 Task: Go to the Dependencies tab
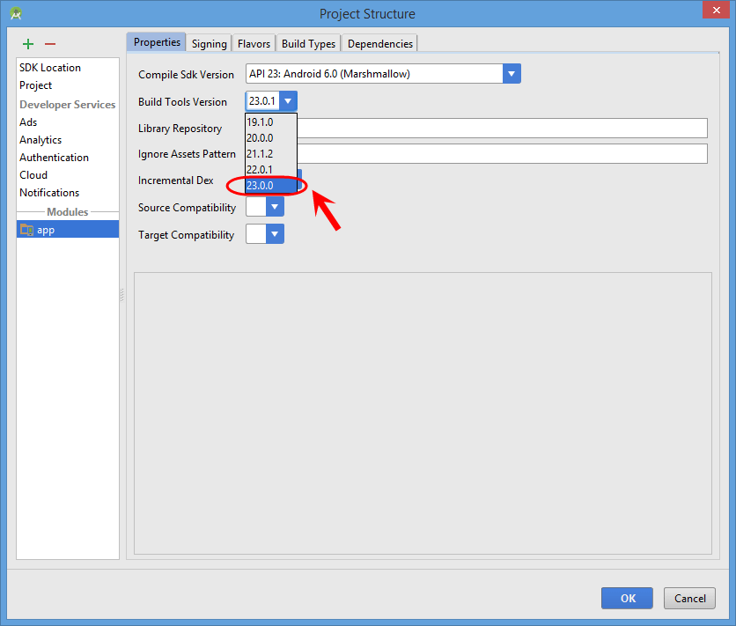(x=379, y=44)
